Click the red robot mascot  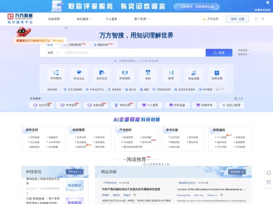(23, 32)
